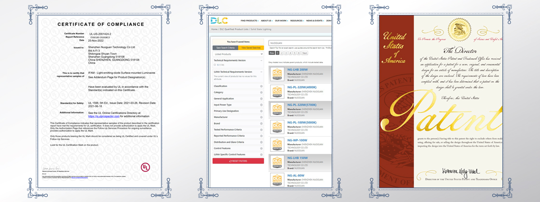Open the NG-PL-320W(5700K) product link
The width and height of the screenshot is (540, 202).
pos(302,105)
